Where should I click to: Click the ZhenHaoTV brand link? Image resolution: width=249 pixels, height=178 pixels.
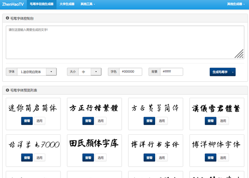point(13,4)
